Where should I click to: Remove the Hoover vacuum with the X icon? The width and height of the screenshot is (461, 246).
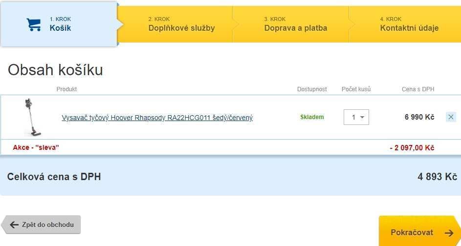(x=451, y=117)
